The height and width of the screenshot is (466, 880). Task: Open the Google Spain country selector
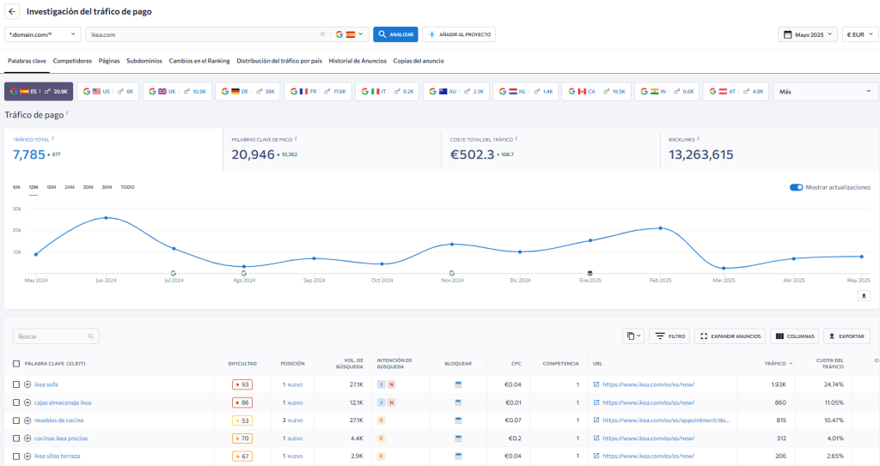(349, 34)
